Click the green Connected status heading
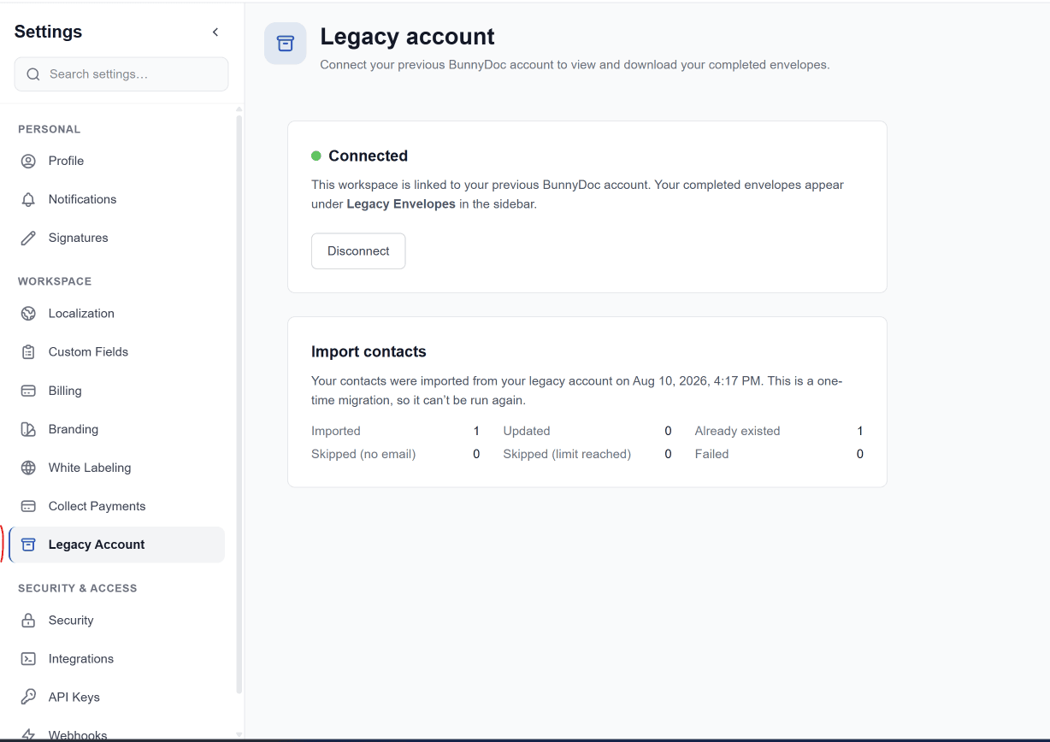This screenshot has height=742, width=1050. (368, 156)
